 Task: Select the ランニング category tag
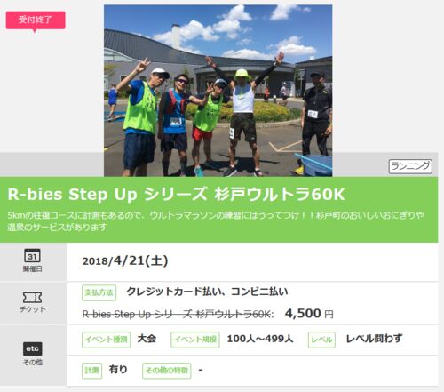(410, 166)
